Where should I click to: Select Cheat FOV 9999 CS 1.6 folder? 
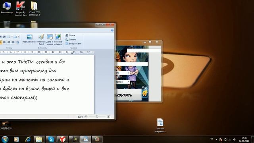[x=35, y=9]
